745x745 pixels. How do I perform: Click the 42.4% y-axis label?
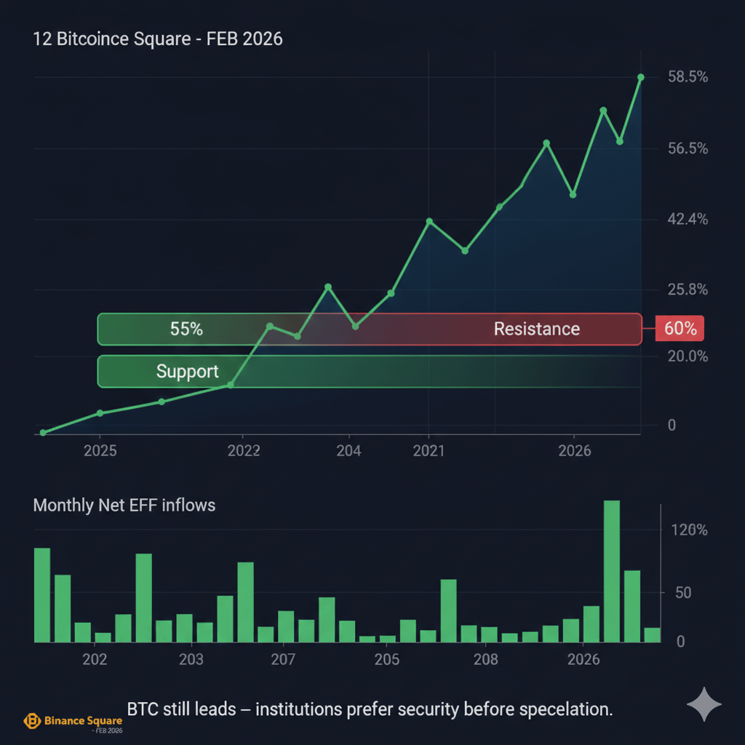pos(688,219)
